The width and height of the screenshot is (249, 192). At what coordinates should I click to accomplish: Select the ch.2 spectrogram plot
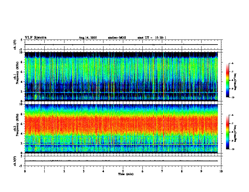click(x=121, y=129)
